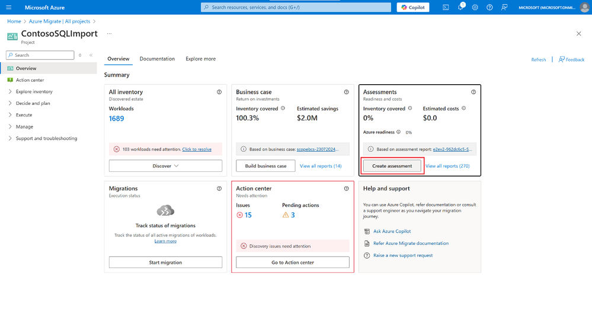Focus the global search resources box
This screenshot has height=335, width=592.
pos(296,7)
